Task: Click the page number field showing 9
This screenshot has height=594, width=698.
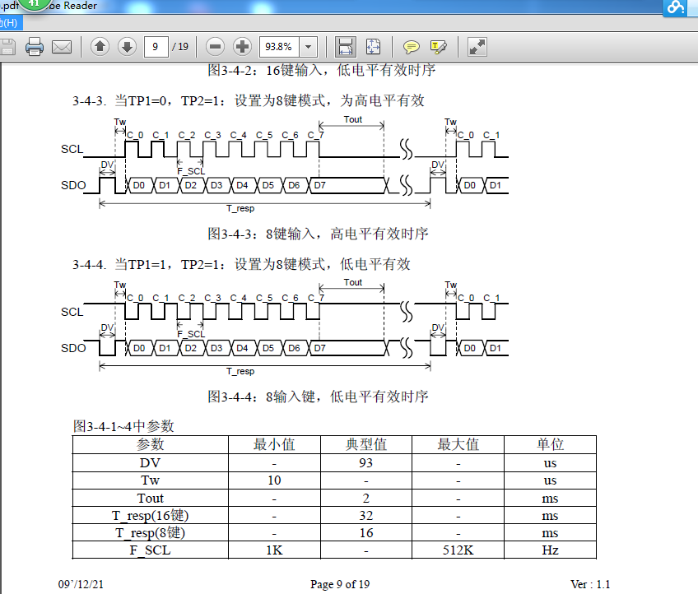Action: pyautogui.click(x=156, y=47)
